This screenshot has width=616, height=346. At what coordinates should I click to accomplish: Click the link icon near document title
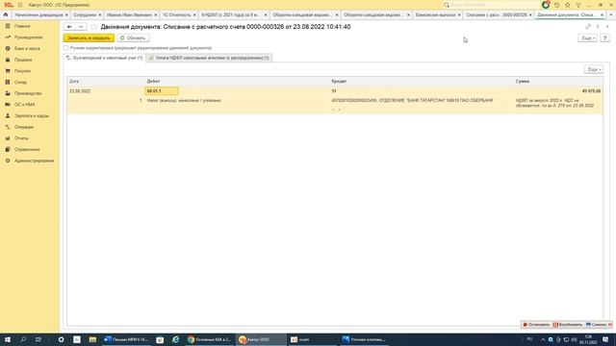pos(588,26)
